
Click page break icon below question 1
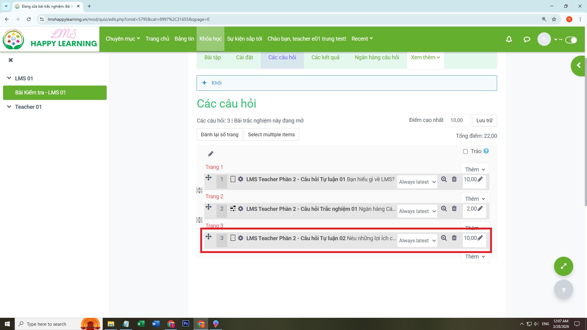tap(199, 191)
